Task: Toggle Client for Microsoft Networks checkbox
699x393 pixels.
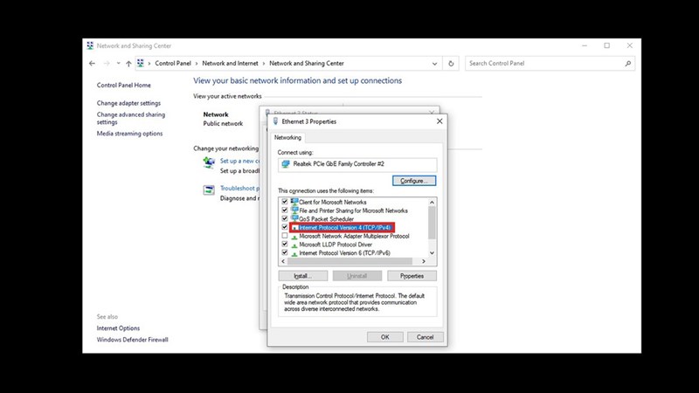Action: click(x=285, y=202)
